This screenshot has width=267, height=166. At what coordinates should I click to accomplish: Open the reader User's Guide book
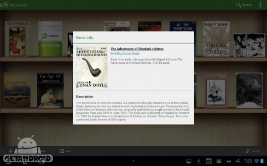50,39
